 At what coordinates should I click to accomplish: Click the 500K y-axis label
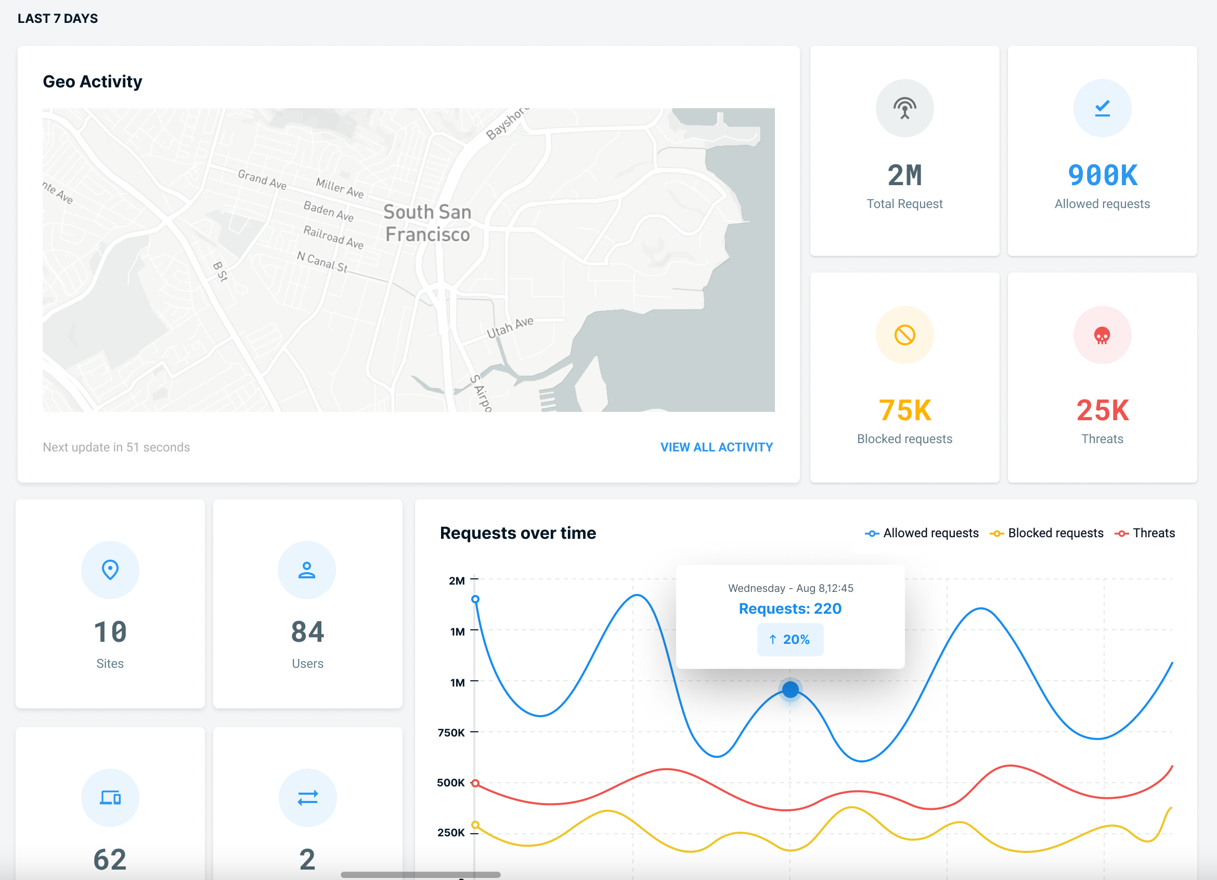[451, 783]
